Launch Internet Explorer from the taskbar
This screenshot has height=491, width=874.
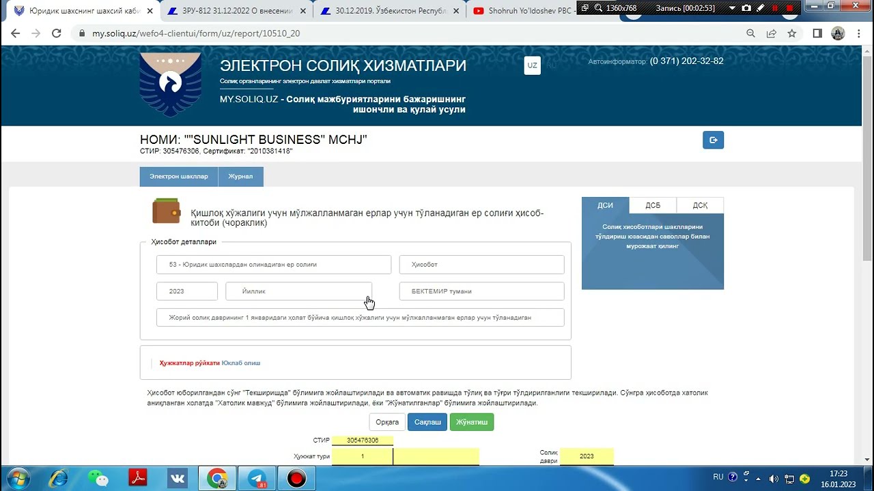[x=58, y=478]
